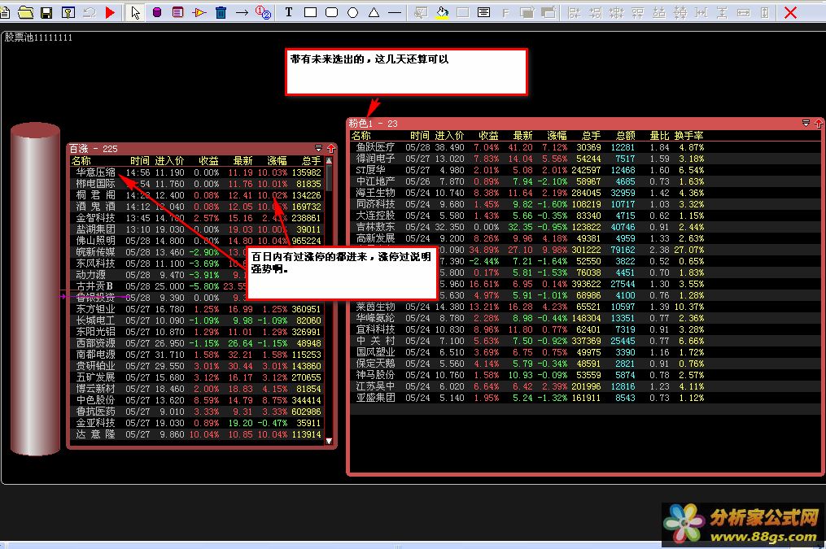Click the blue trash can delete icon

(x=221, y=12)
